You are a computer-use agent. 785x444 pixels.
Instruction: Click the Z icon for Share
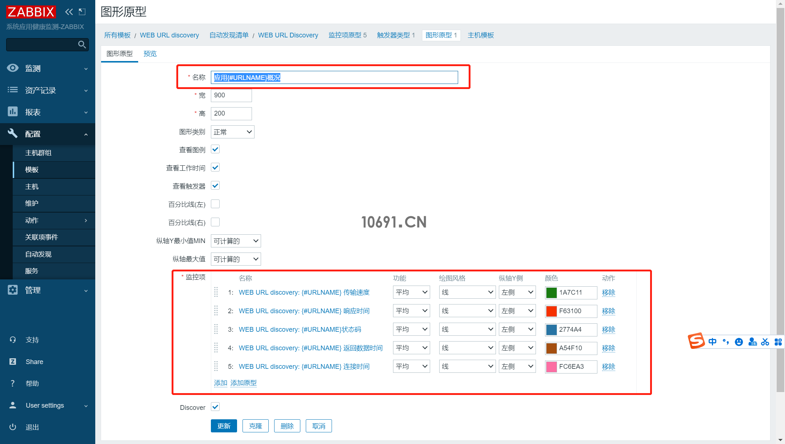click(13, 362)
